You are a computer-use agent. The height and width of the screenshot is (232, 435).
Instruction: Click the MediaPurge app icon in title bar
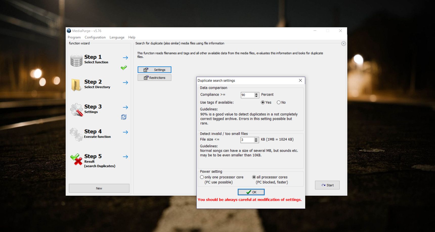[x=69, y=31]
